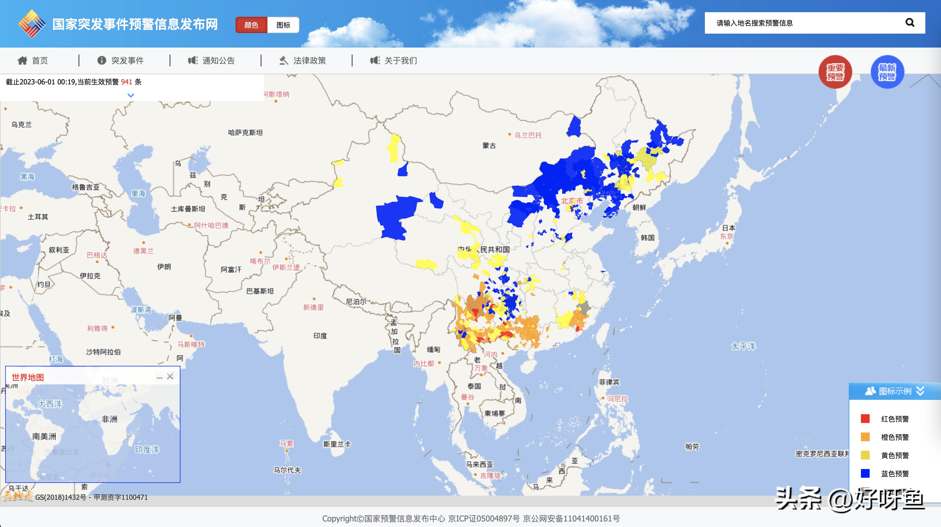Click the home icon beside 首页
The image size is (941, 527).
pyautogui.click(x=22, y=61)
